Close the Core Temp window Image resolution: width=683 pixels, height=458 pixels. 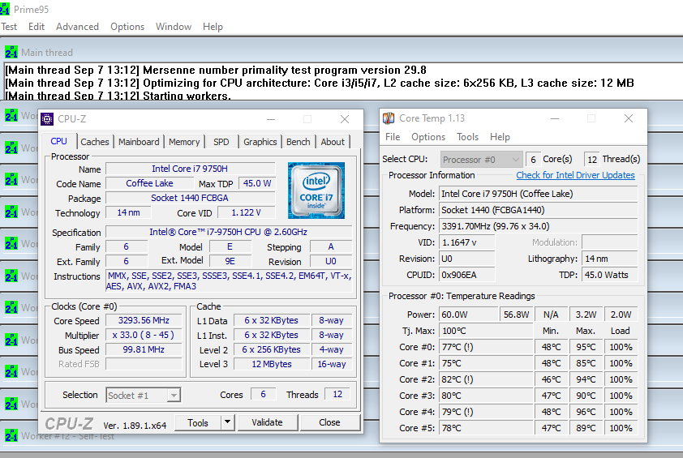pyautogui.click(x=629, y=118)
